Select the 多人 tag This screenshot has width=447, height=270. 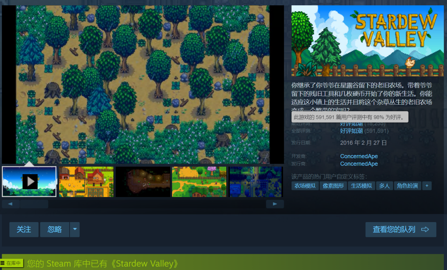[x=384, y=186]
